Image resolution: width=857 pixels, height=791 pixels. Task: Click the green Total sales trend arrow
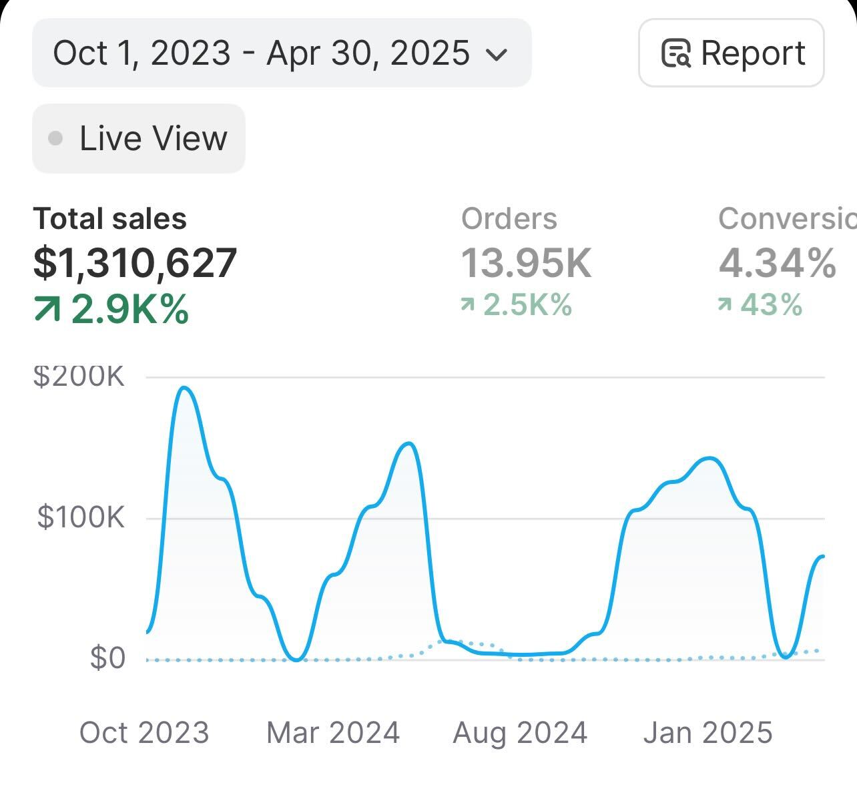coord(47,309)
